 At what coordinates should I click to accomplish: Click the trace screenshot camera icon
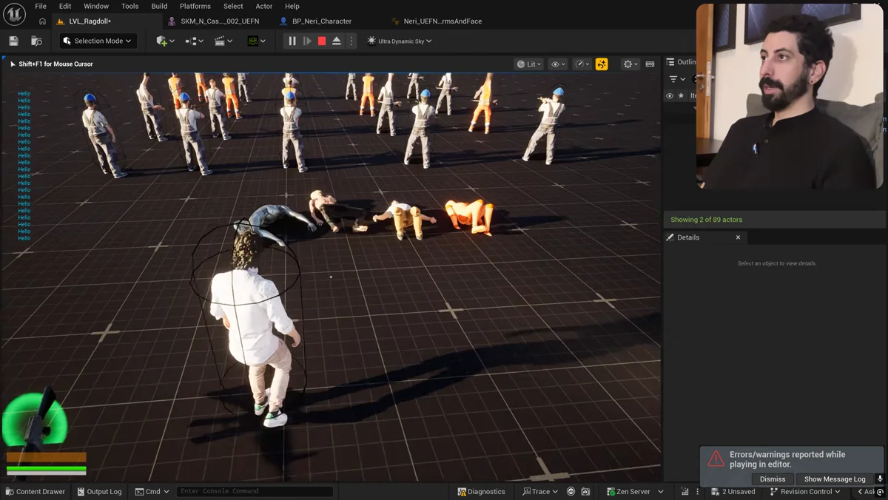click(x=585, y=491)
